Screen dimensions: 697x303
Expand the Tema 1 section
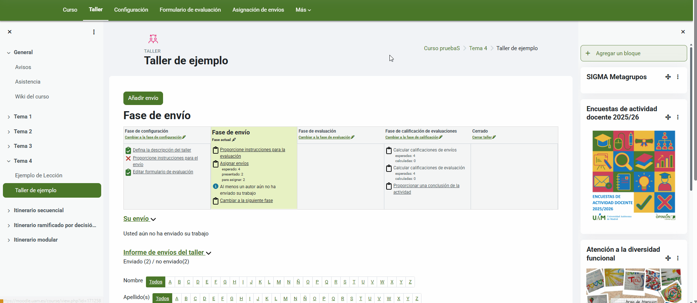click(9, 117)
